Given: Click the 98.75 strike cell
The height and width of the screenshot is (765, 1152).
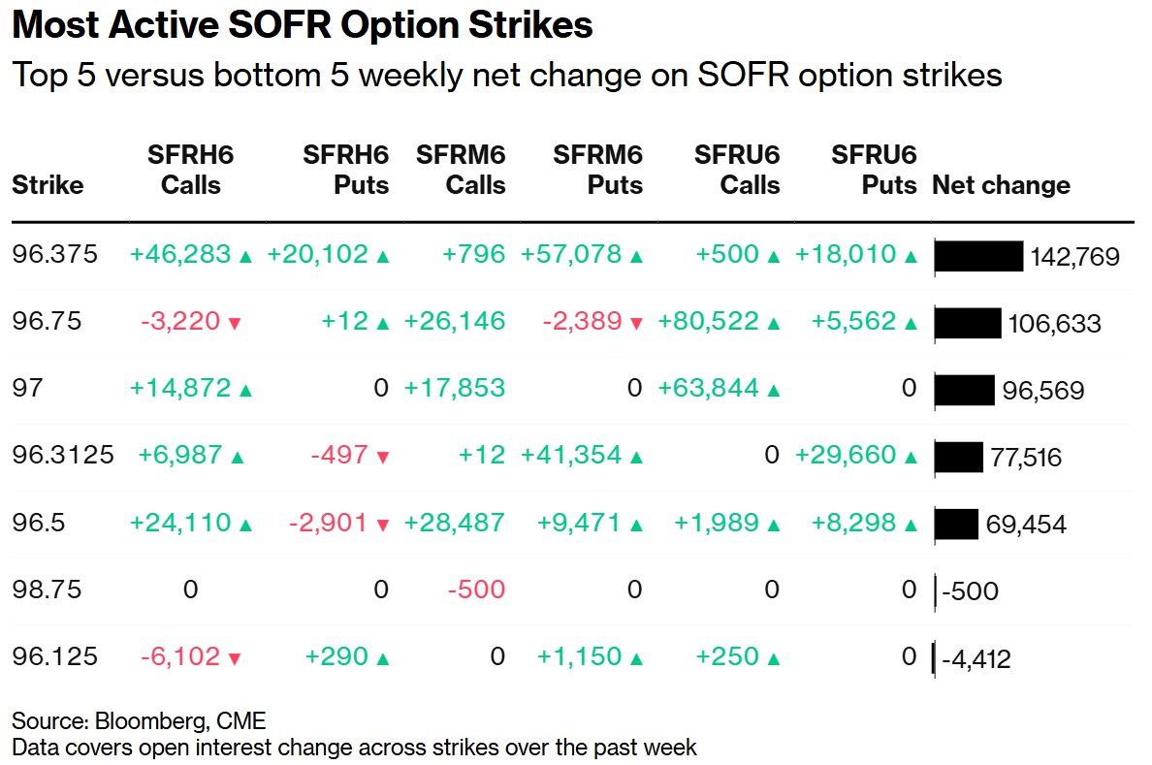Looking at the screenshot, I should [x=45, y=590].
